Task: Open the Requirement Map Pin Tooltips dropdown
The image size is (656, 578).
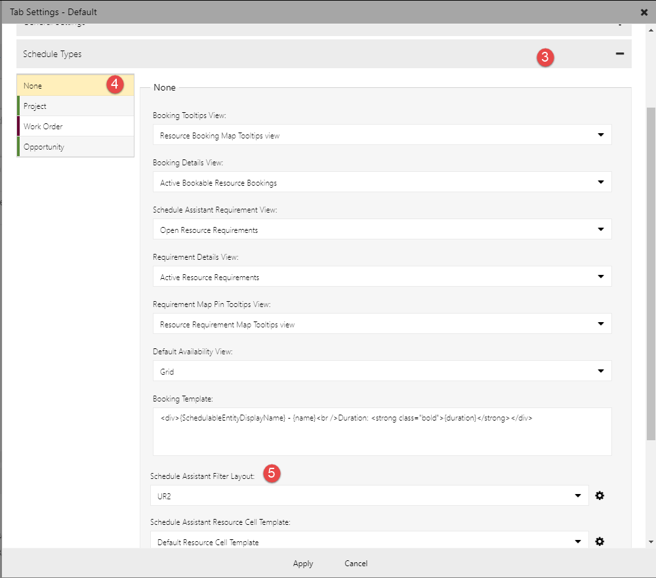Action: pos(600,323)
